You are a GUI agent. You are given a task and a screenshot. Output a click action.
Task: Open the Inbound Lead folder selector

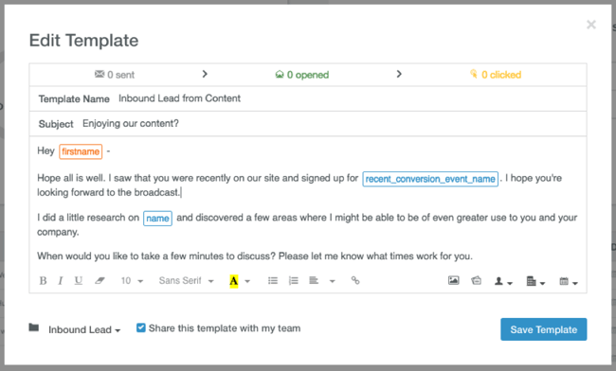click(84, 329)
